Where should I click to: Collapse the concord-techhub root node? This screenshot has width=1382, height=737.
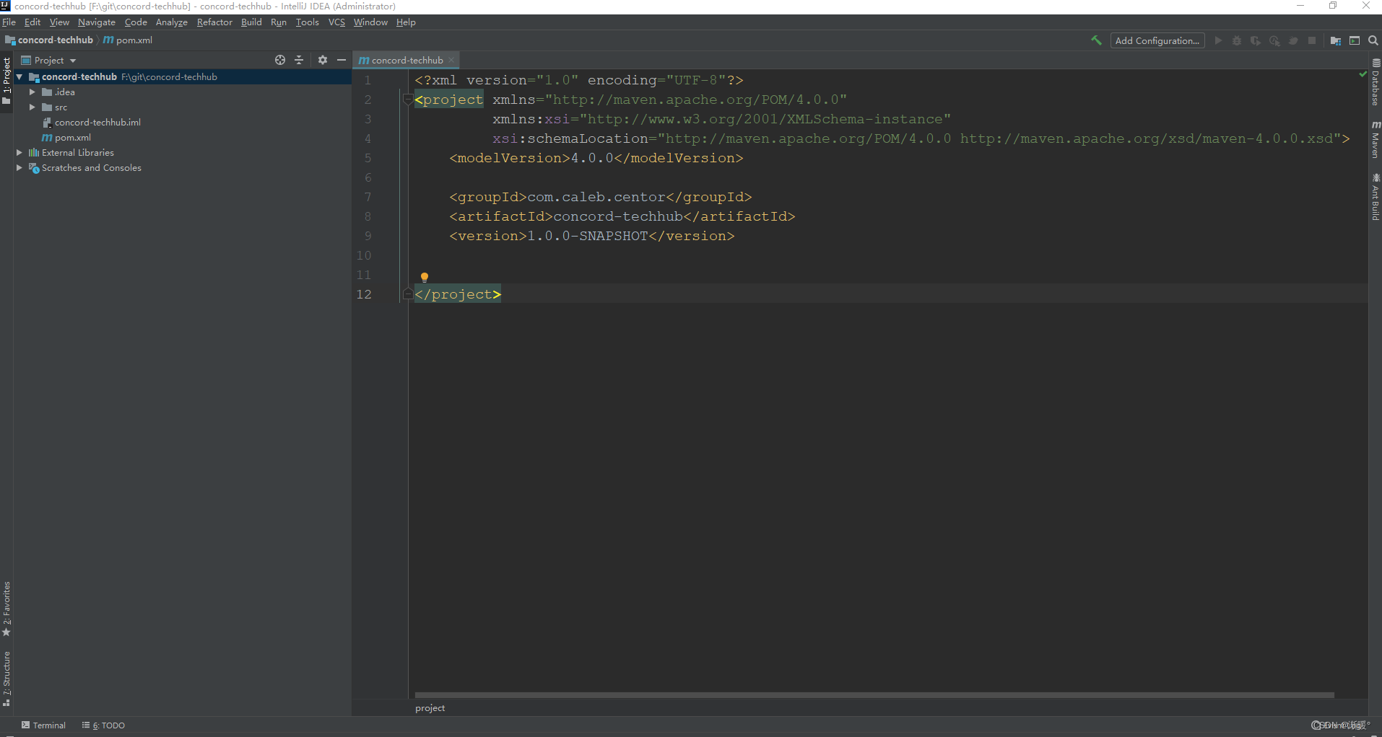(x=19, y=76)
